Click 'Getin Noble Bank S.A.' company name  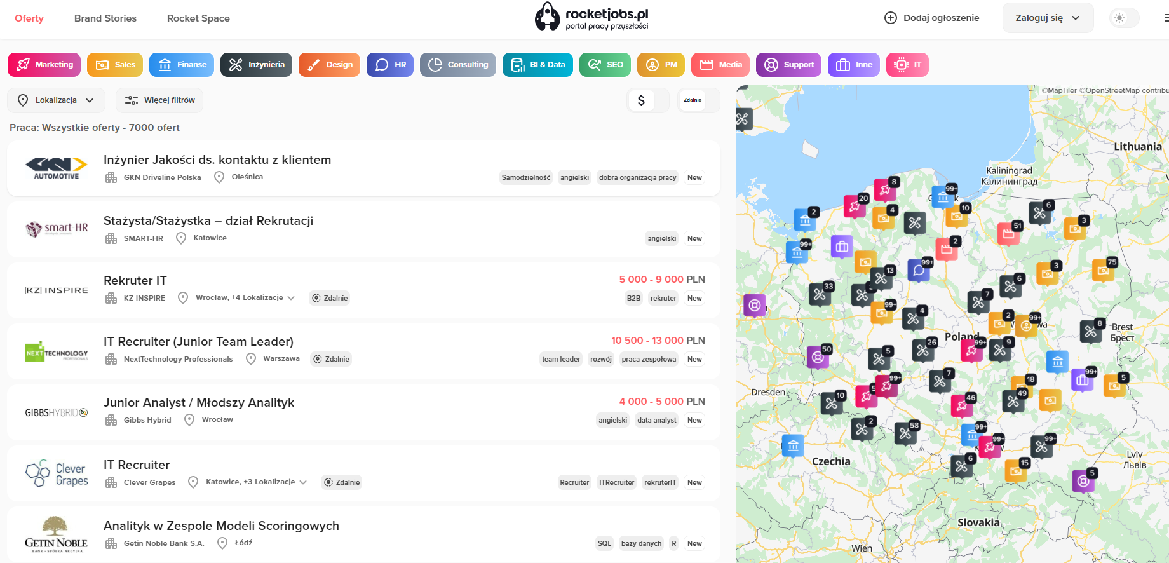[x=164, y=543]
